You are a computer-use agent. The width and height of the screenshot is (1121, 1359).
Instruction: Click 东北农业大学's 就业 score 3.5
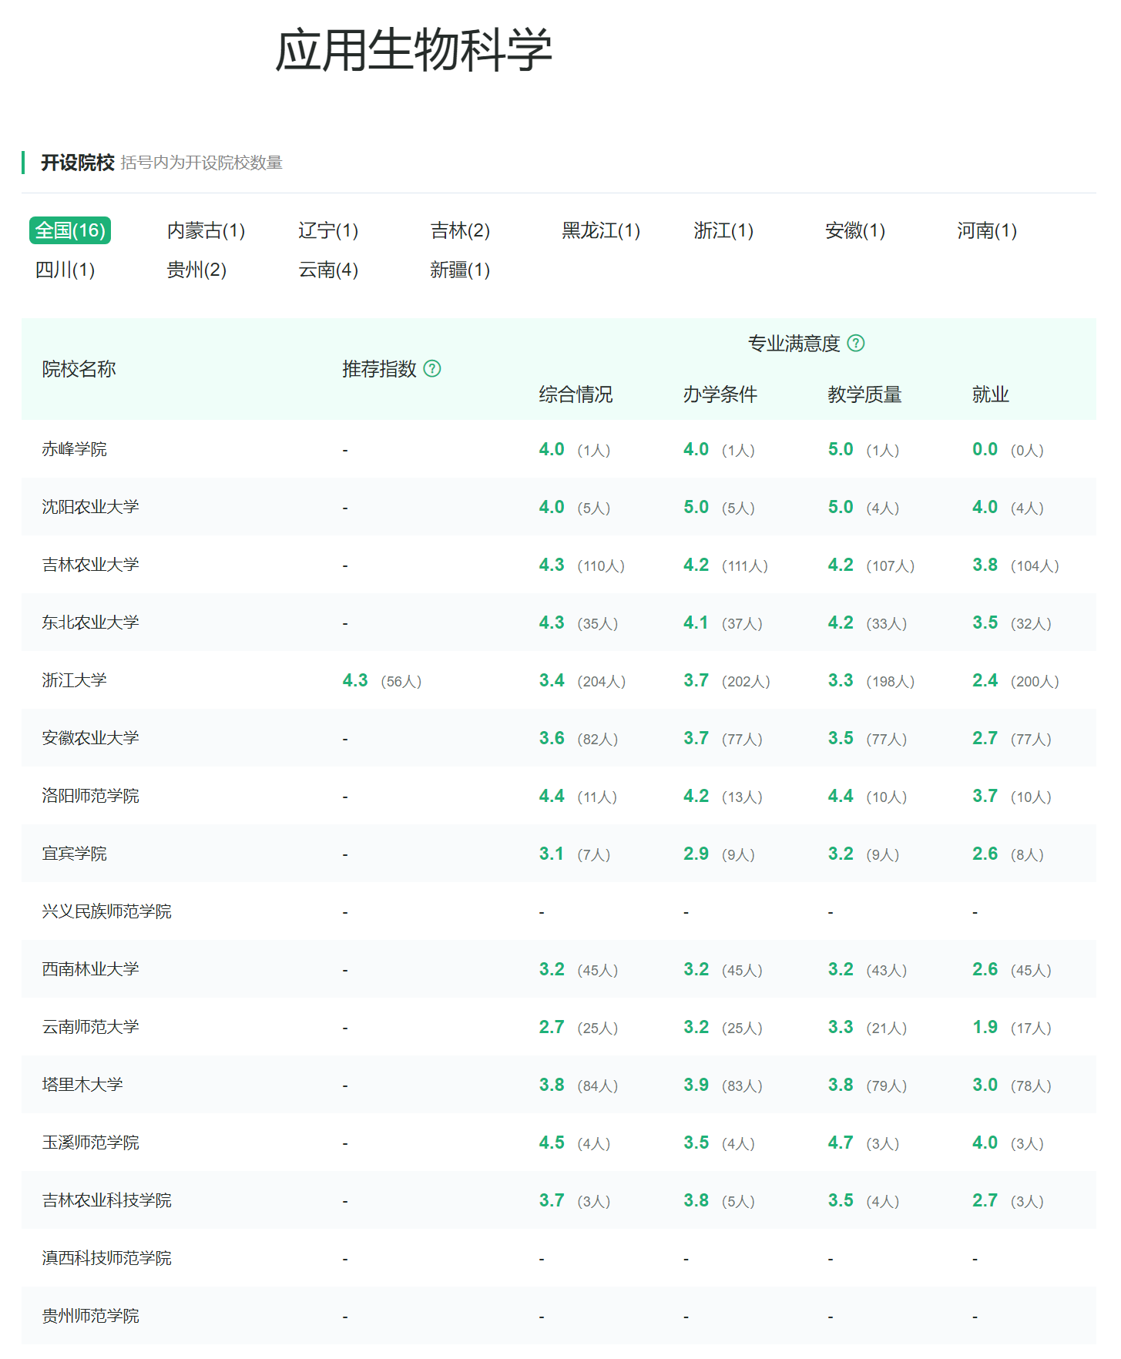pos(985,622)
